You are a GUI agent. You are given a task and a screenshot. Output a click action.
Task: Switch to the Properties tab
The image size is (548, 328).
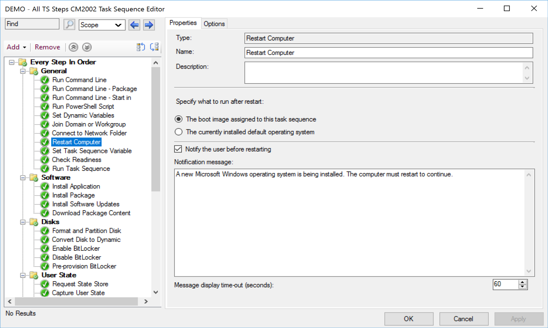183,23
